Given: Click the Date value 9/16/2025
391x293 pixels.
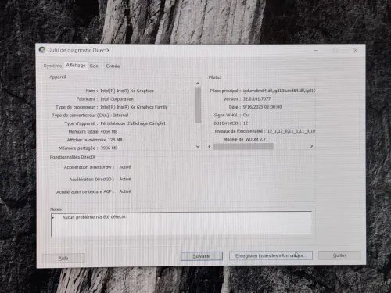Looking at the screenshot, I should pyautogui.click(x=262, y=107).
